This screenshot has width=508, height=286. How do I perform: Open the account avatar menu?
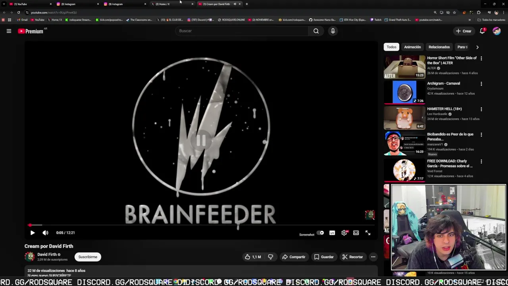(497, 31)
